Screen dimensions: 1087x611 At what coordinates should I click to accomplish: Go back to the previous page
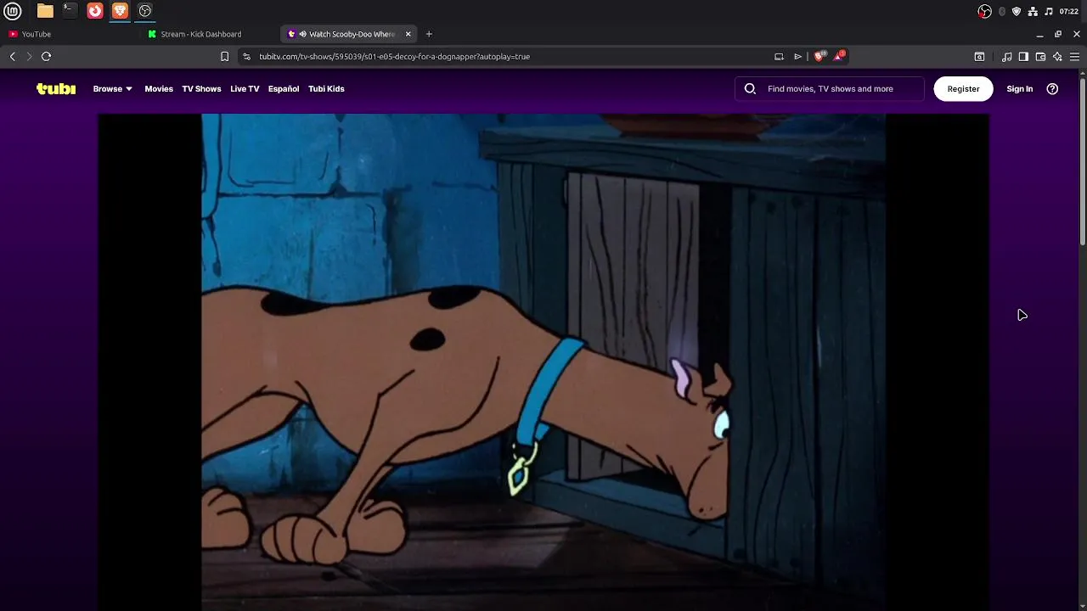[x=13, y=56]
